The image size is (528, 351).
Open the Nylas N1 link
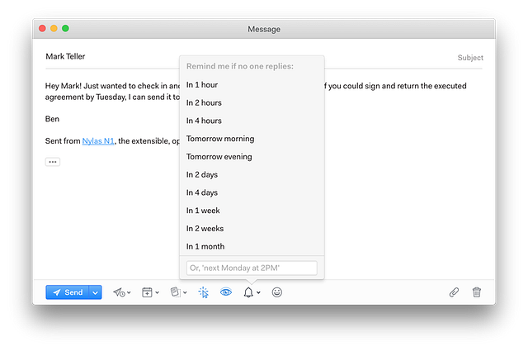(x=98, y=141)
